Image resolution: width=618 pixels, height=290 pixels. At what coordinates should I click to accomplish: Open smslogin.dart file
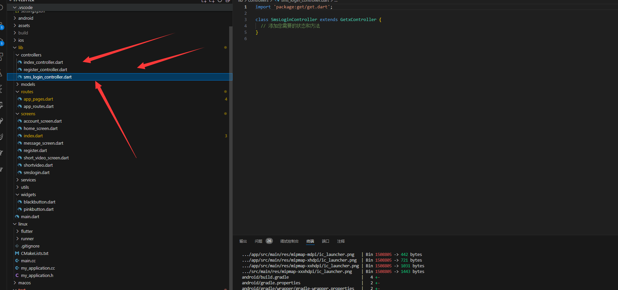[x=36, y=172]
